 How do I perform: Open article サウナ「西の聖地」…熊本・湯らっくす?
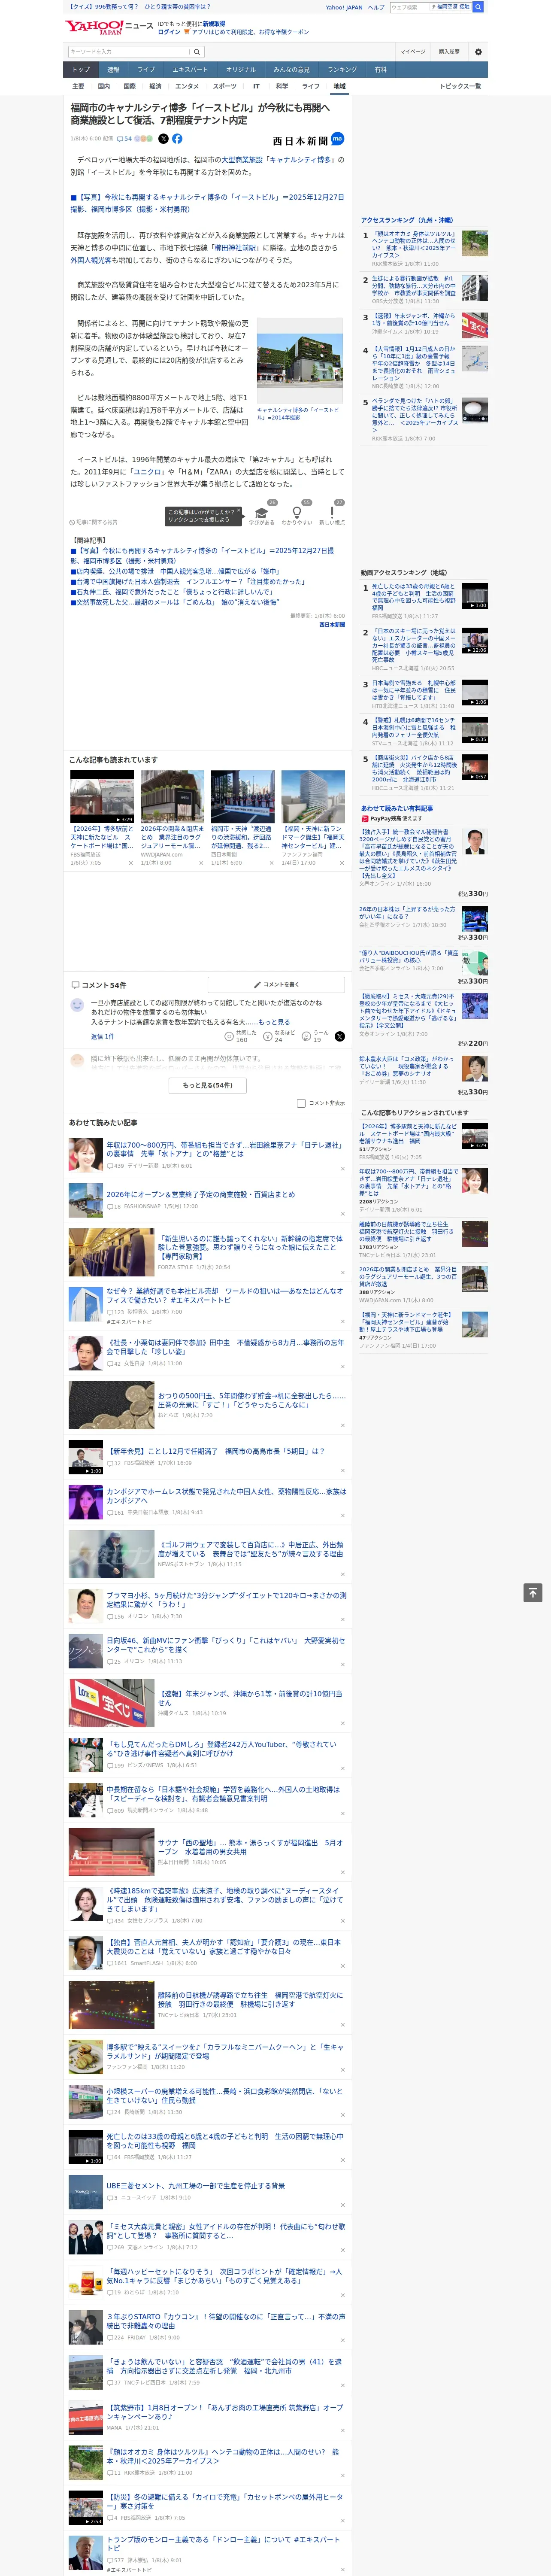[250, 1847]
